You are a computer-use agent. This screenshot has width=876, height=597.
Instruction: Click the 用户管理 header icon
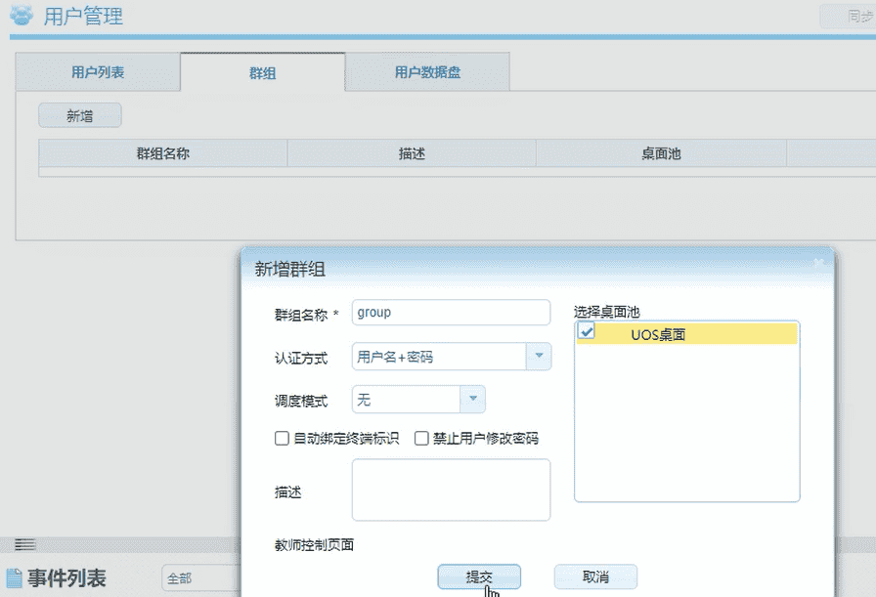click(x=20, y=16)
